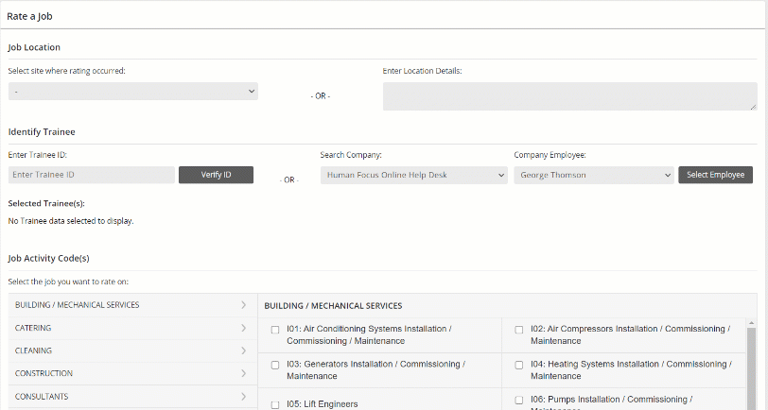Viewport: 768px width, 410px height.
Task: Click the Enter Trainee ID field
Action: (x=92, y=175)
